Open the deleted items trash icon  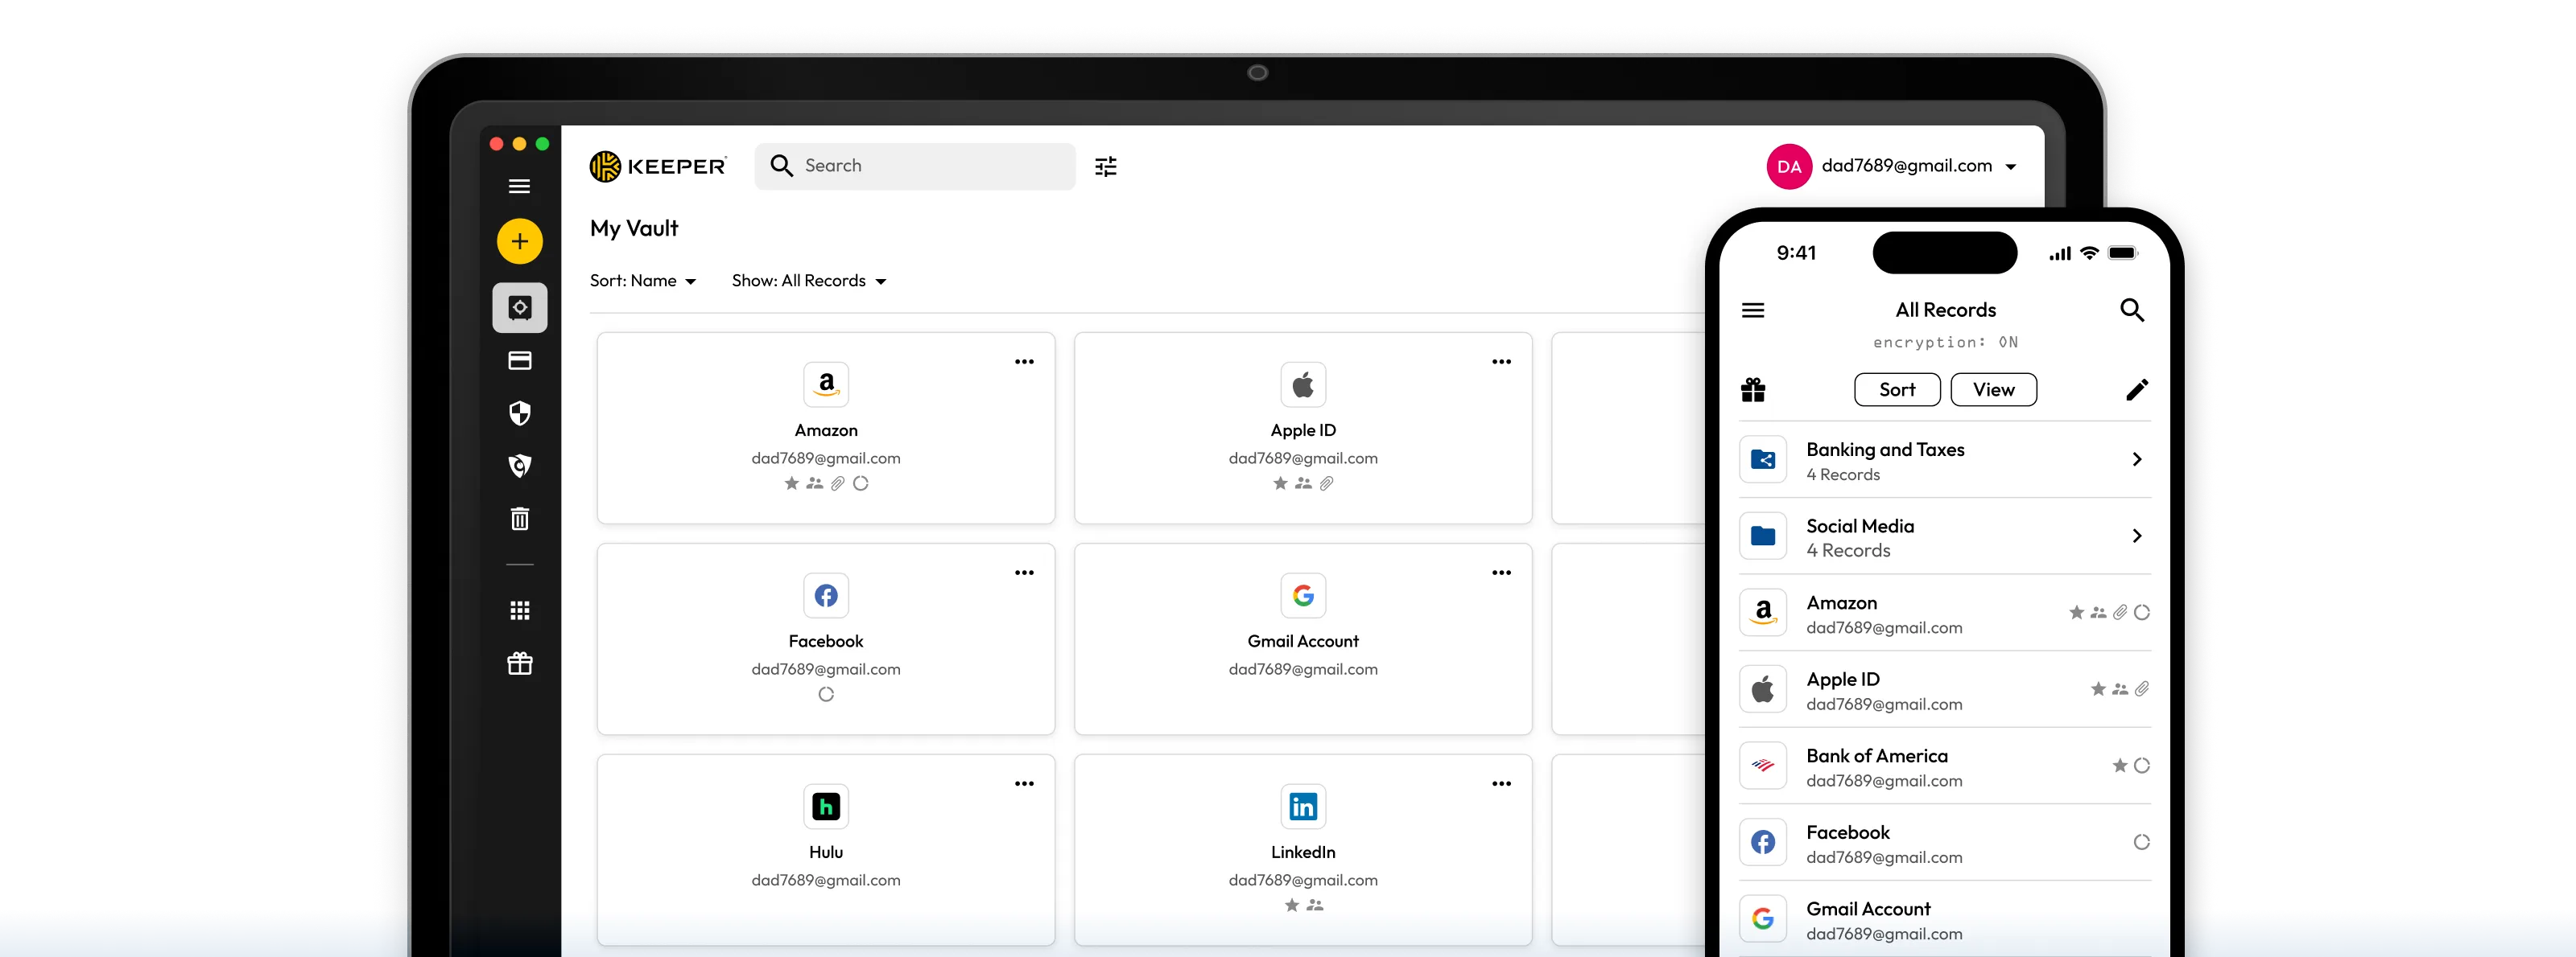point(519,517)
